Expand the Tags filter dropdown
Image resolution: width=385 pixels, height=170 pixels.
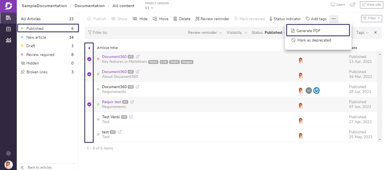tap(362, 32)
